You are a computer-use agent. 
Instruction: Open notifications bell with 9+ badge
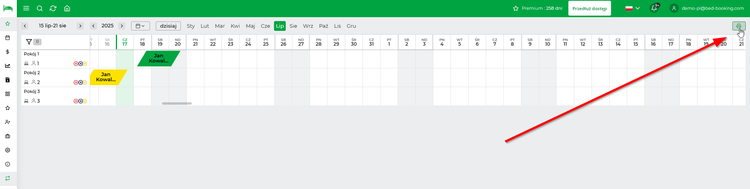click(x=654, y=8)
